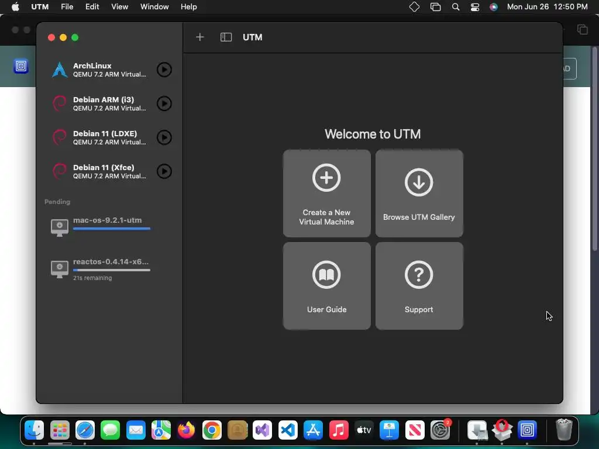Open Firefox from the Dock

187,430
